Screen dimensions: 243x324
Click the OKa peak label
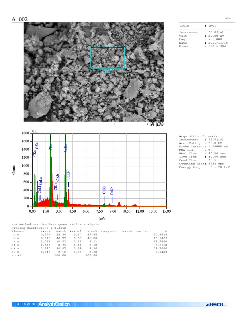pyautogui.click(x=37, y=146)
